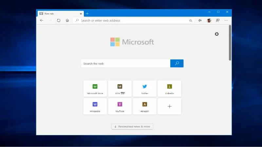The width and height of the screenshot is (262, 147).
Task: Open the Settings and more ellipsis menu
Action: [x=226, y=20]
